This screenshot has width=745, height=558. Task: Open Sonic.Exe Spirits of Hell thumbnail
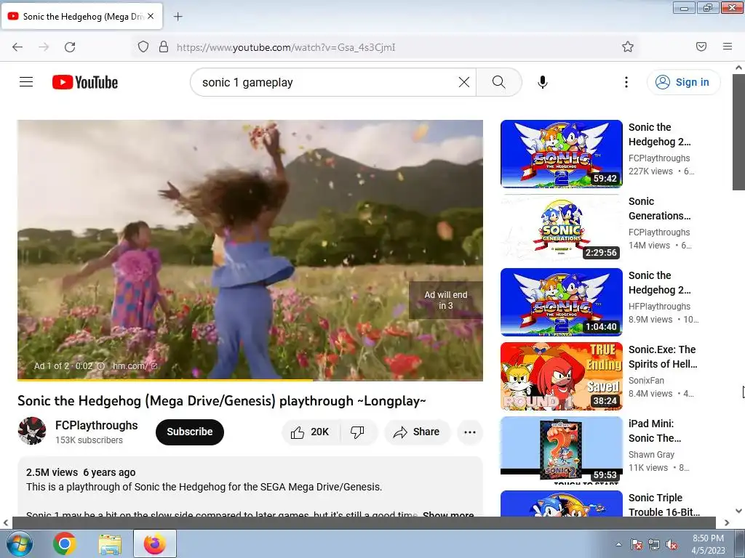click(x=562, y=376)
